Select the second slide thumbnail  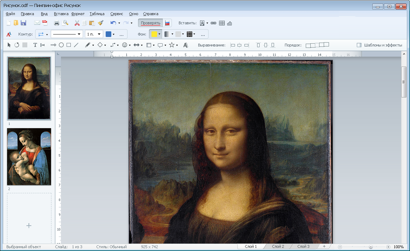pyautogui.click(x=29, y=157)
